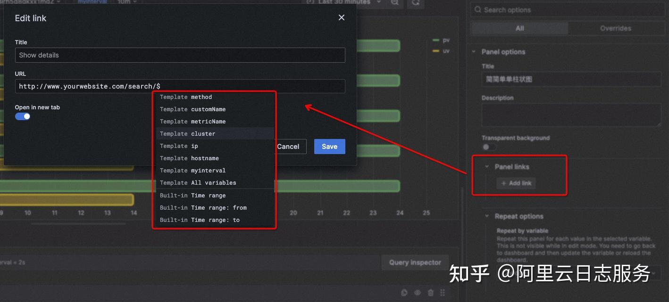Enable the Transparent background toggle
Screen dimensions: 669x302
tap(489, 147)
